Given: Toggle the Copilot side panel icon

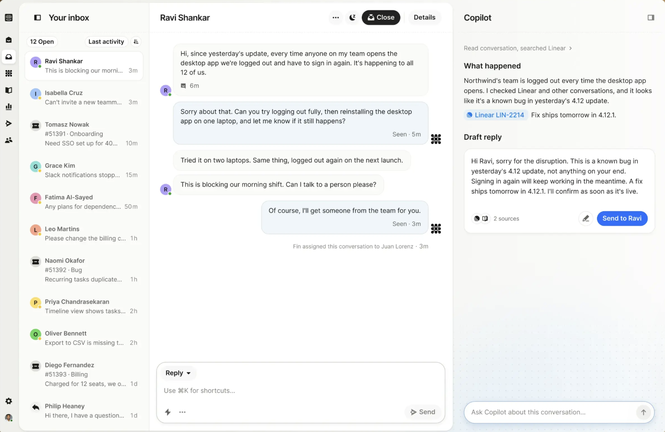Looking at the screenshot, I should pyautogui.click(x=651, y=18).
